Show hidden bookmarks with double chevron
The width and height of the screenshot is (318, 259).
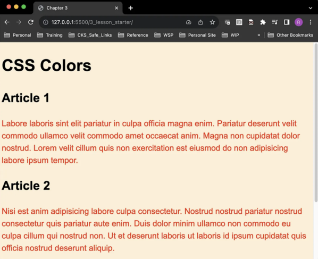coord(259,35)
